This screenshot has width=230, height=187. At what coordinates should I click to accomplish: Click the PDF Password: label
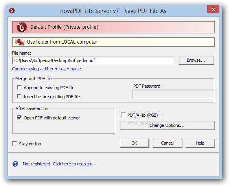coord(147,86)
